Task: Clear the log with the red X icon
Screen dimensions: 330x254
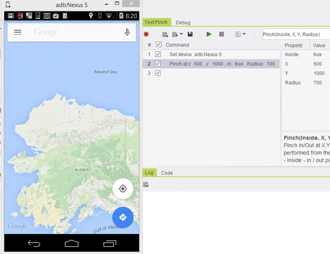Action: (146, 185)
